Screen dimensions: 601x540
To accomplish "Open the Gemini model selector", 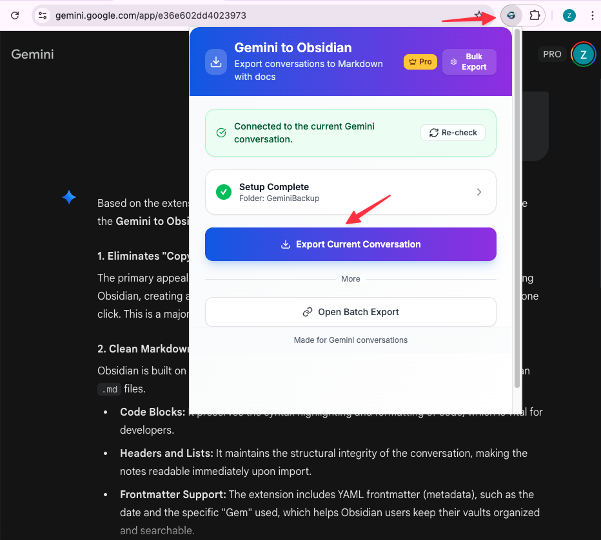I will pyautogui.click(x=32, y=54).
